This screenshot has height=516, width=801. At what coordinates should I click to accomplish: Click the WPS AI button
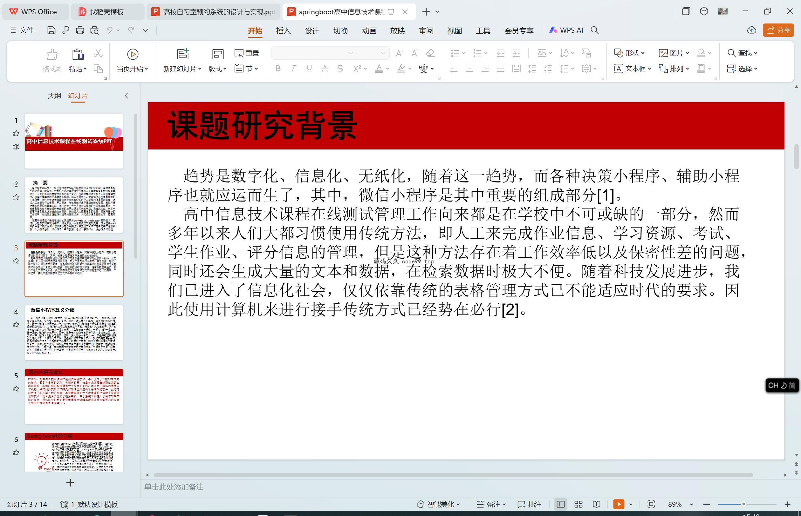pos(566,30)
